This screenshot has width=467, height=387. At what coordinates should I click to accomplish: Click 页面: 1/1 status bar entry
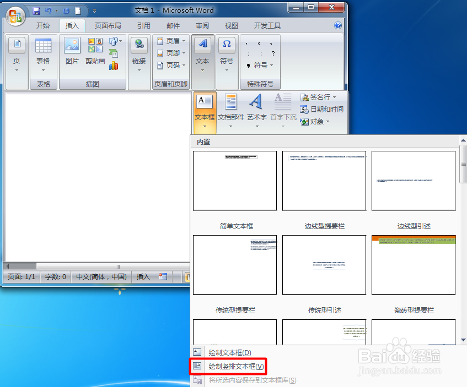tap(22, 277)
